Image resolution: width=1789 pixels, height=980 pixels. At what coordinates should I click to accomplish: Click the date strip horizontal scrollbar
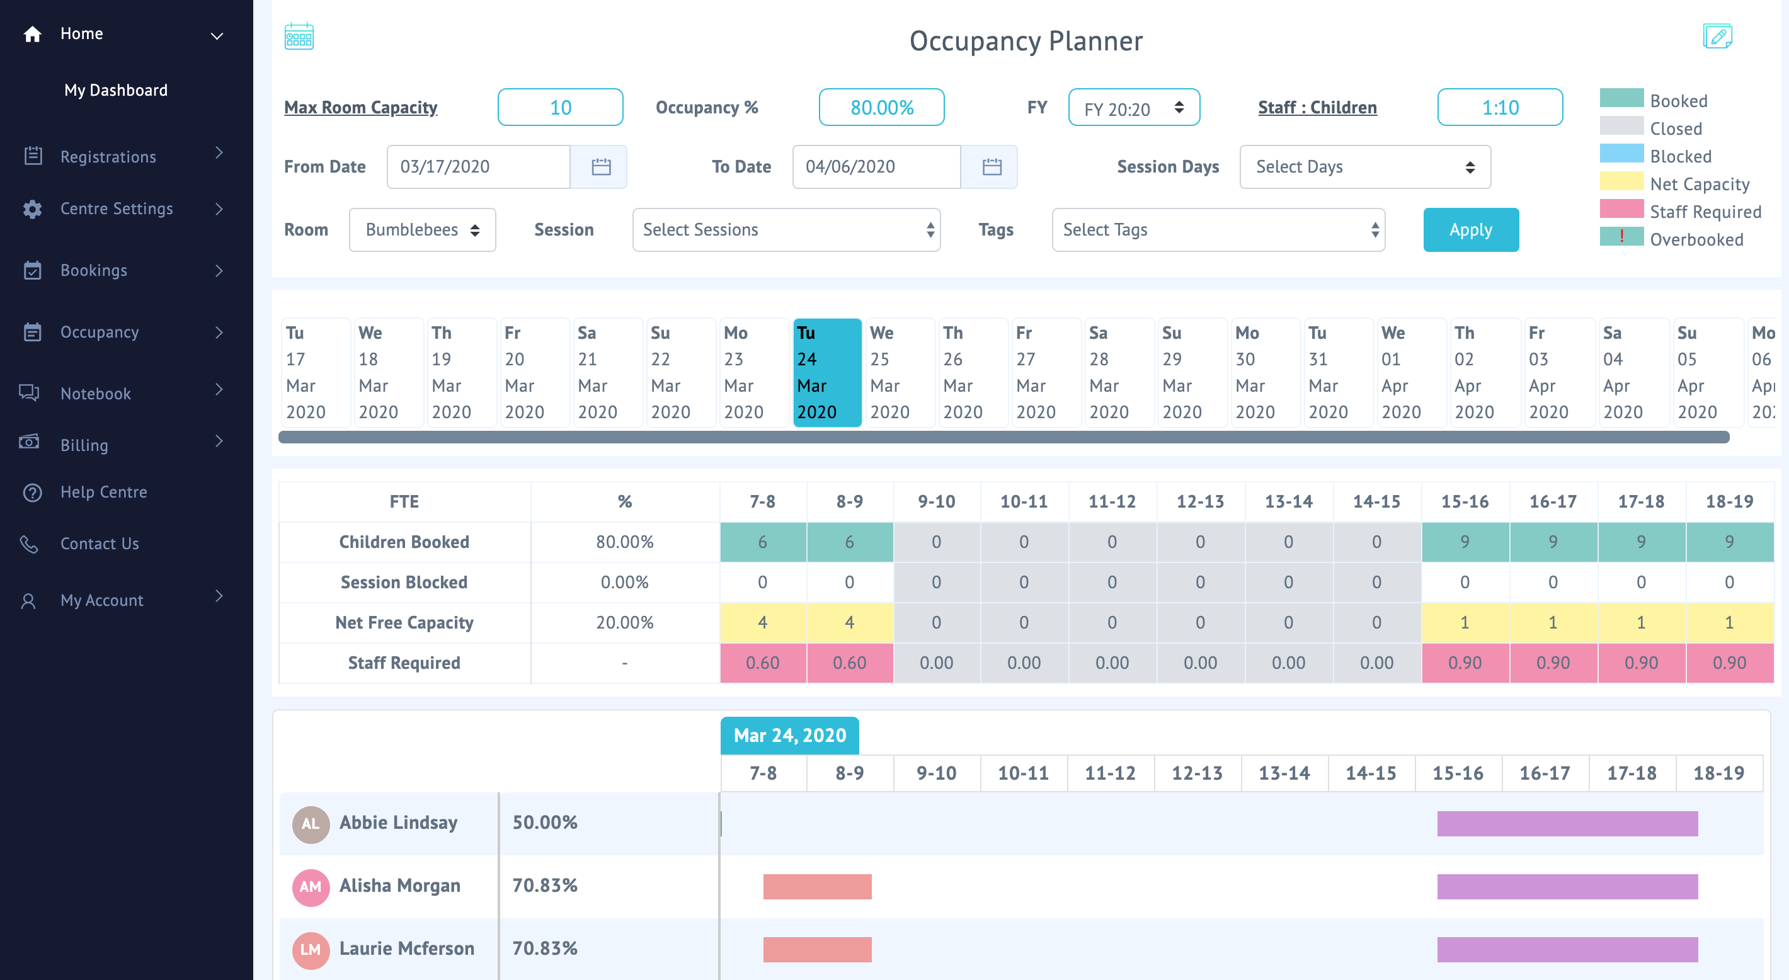[1003, 437]
